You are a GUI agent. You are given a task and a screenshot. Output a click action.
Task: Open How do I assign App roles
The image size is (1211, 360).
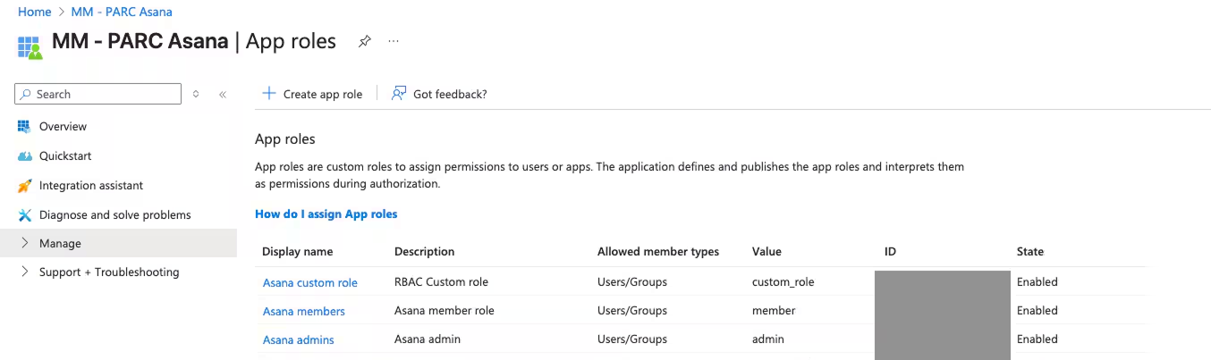(x=326, y=214)
